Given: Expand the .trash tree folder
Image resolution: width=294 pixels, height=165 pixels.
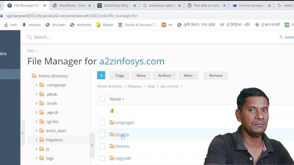Looking at the screenshot, I should [36, 103].
